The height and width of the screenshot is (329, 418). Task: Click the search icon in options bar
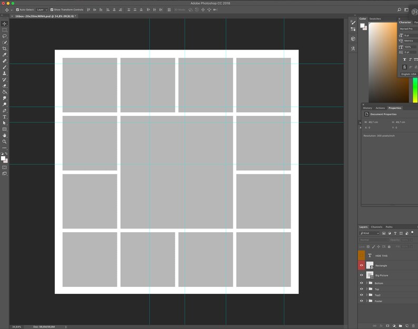tap(399, 9)
